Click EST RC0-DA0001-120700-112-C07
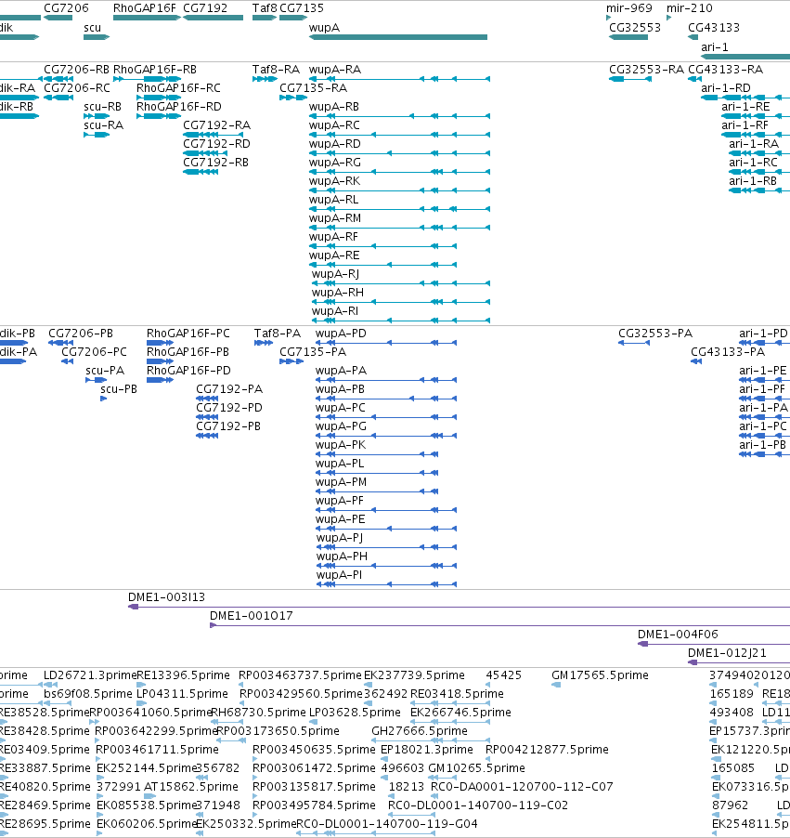Screen dimensions: 790x838 point(522,787)
